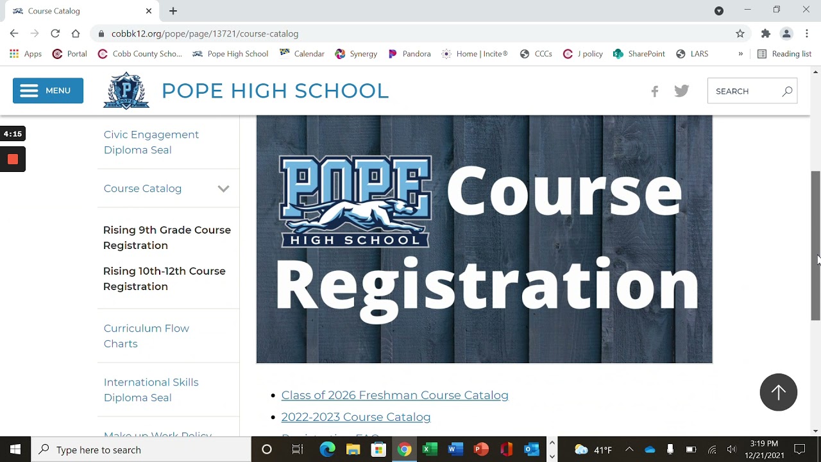Switch to Chrome on the taskbar
The width and height of the screenshot is (821, 462).
[x=404, y=449]
